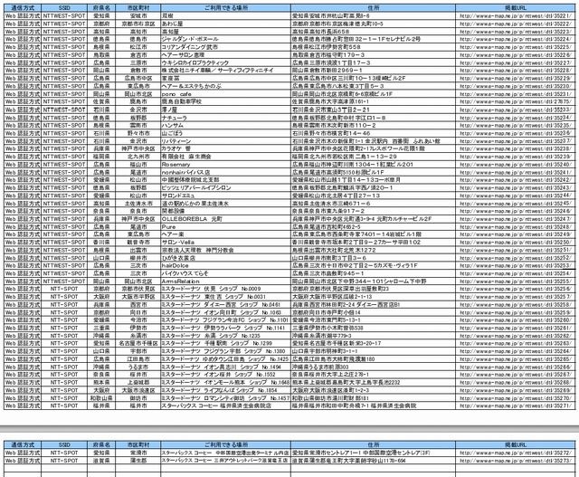579x477 pixels.
Task: Select the 倉敷市 city cell
Action: click(138, 71)
